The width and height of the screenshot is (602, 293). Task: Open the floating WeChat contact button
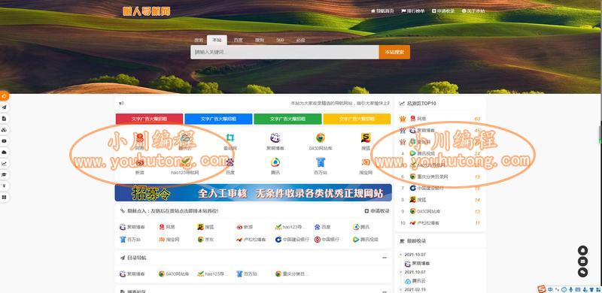[582, 273]
